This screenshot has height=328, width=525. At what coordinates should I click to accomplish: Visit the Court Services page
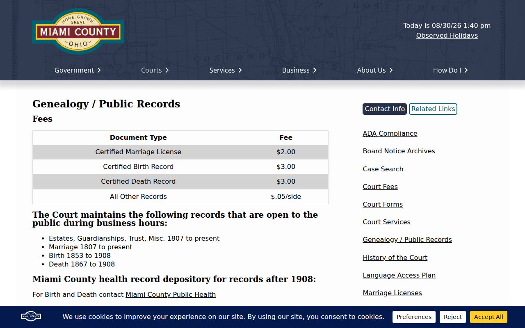coord(386,222)
